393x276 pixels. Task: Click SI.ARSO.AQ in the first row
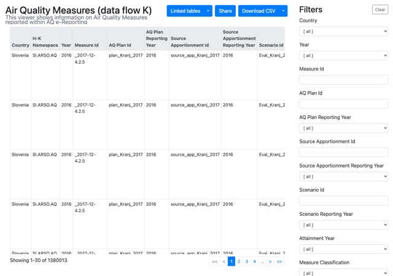tap(45, 55)
